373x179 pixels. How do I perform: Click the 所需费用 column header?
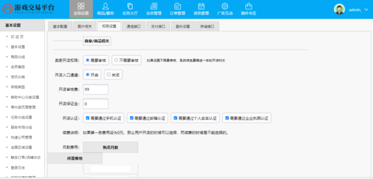click(x=75, y=158)
